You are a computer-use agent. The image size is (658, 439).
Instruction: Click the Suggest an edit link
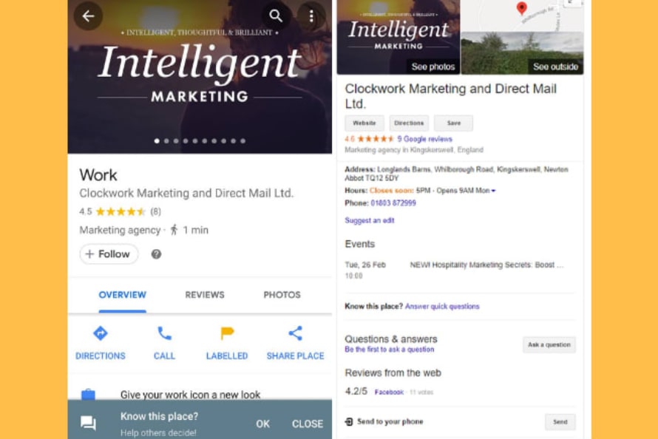pyautogui.click(x=369, y=220)
